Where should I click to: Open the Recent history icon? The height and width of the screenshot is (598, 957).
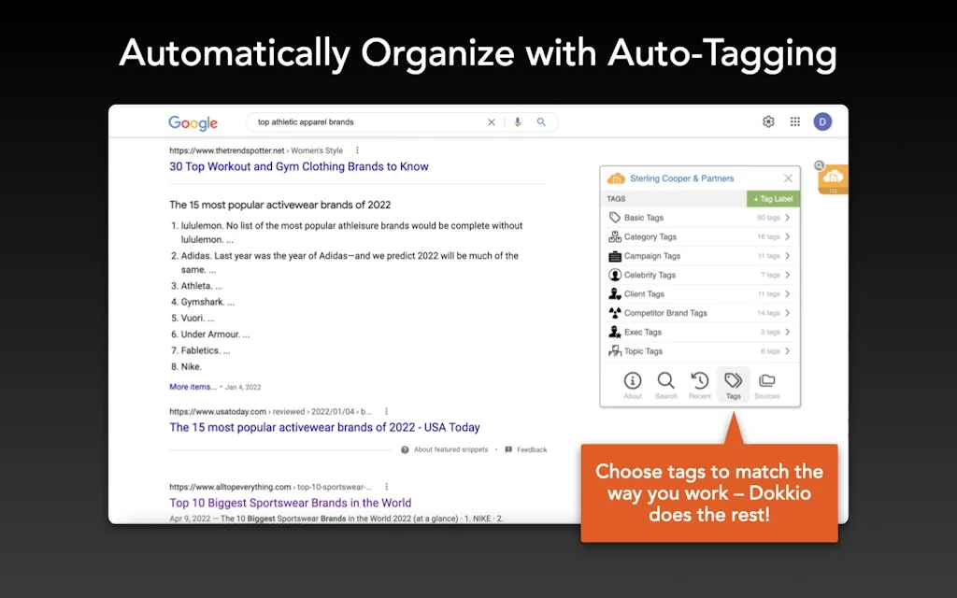tap(700, 384)
